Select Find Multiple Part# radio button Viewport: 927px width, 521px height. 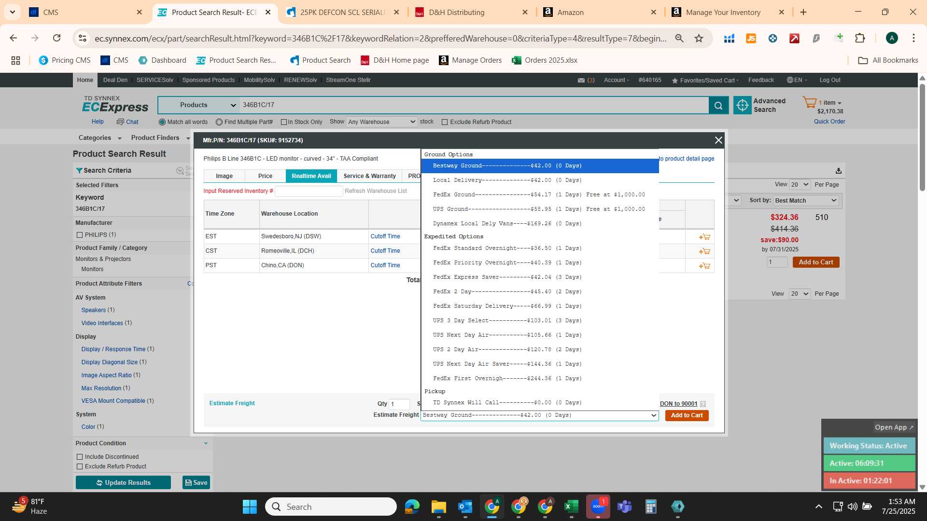(x=219, y=122)
